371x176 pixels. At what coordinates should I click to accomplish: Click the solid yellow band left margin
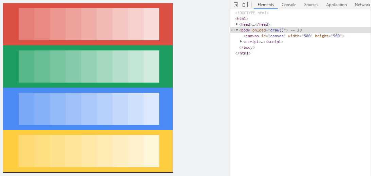click(11, 151)
